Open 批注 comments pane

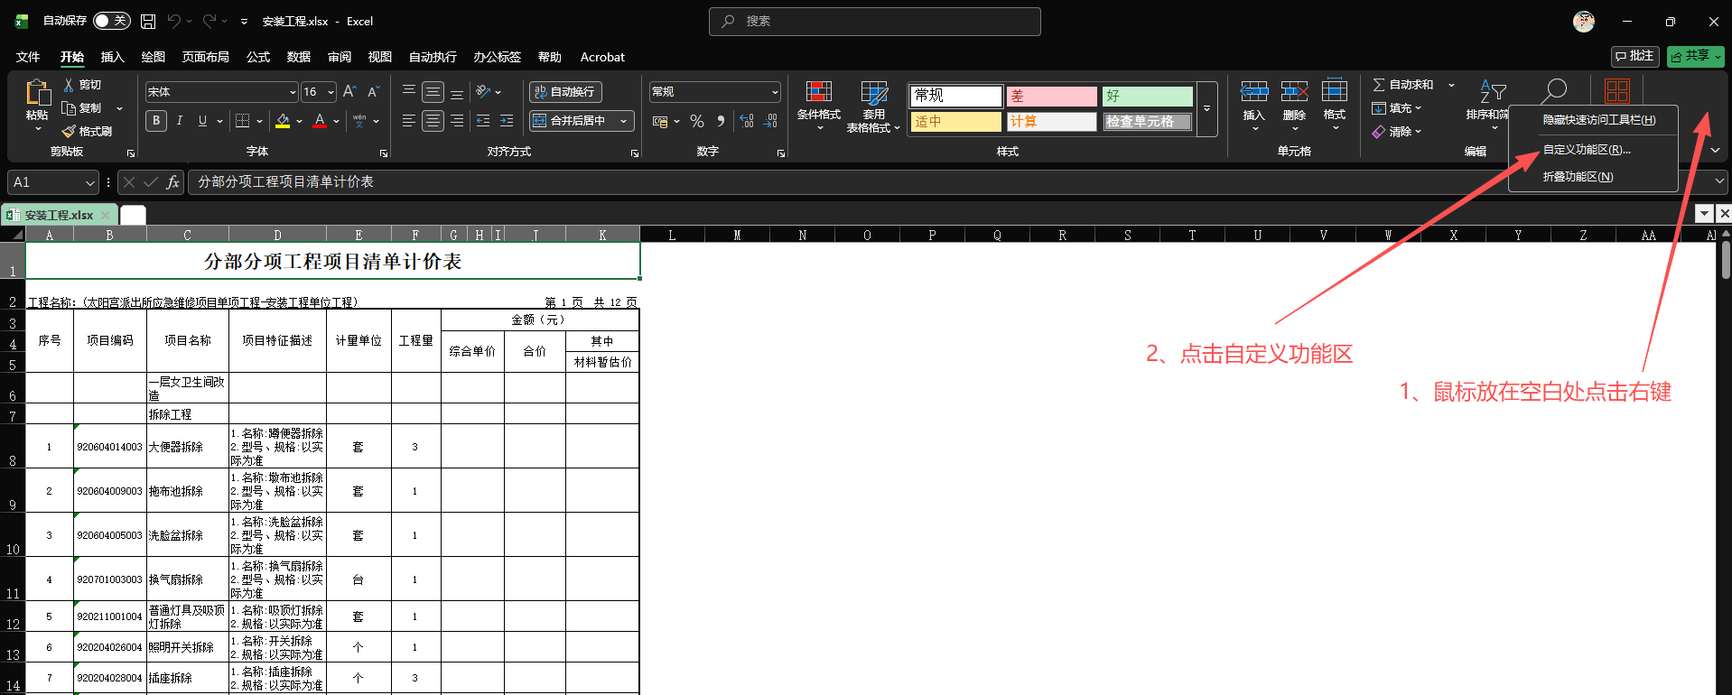(1635, 56)
